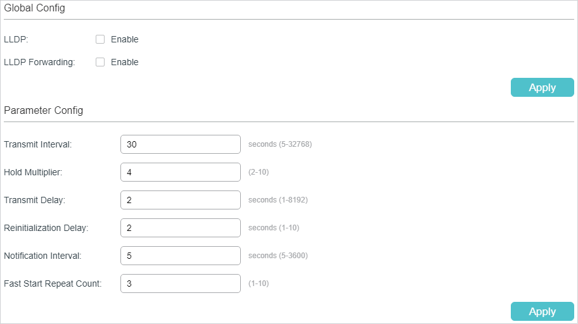Apply the Global Config settings
The width and height of the screenshot is (578, 324).
point(543,87)
